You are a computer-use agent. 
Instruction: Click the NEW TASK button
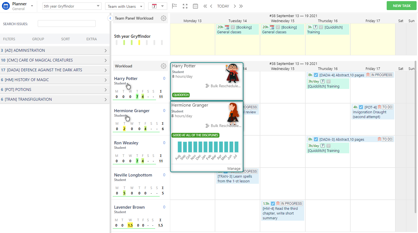coord(402,6)
